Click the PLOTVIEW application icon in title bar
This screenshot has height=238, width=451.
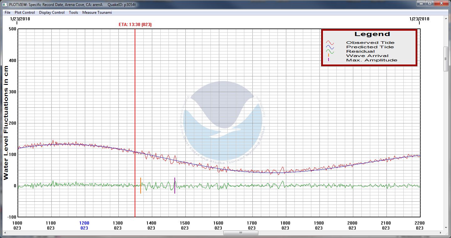[4, 4]
